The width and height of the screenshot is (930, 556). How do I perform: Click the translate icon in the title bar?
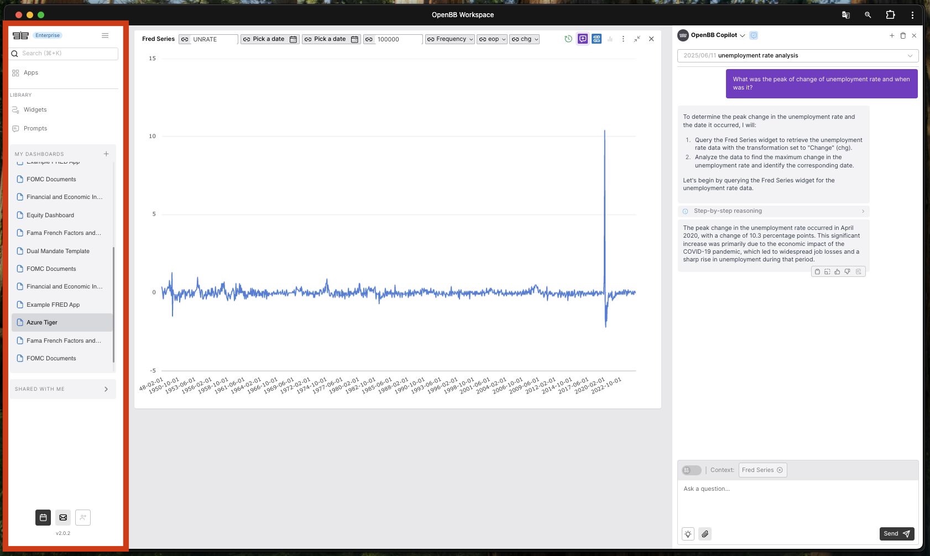[x=845, y=15]
